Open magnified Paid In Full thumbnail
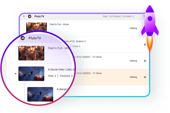The width and height of the screenshot is (170, 113). click(x=31, y=53)
